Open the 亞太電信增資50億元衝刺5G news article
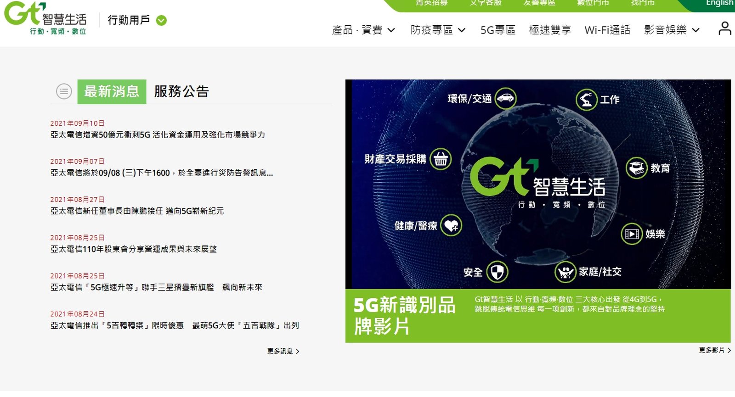The width and height of the screenshot is (735, 397). [x=158, y=135]
